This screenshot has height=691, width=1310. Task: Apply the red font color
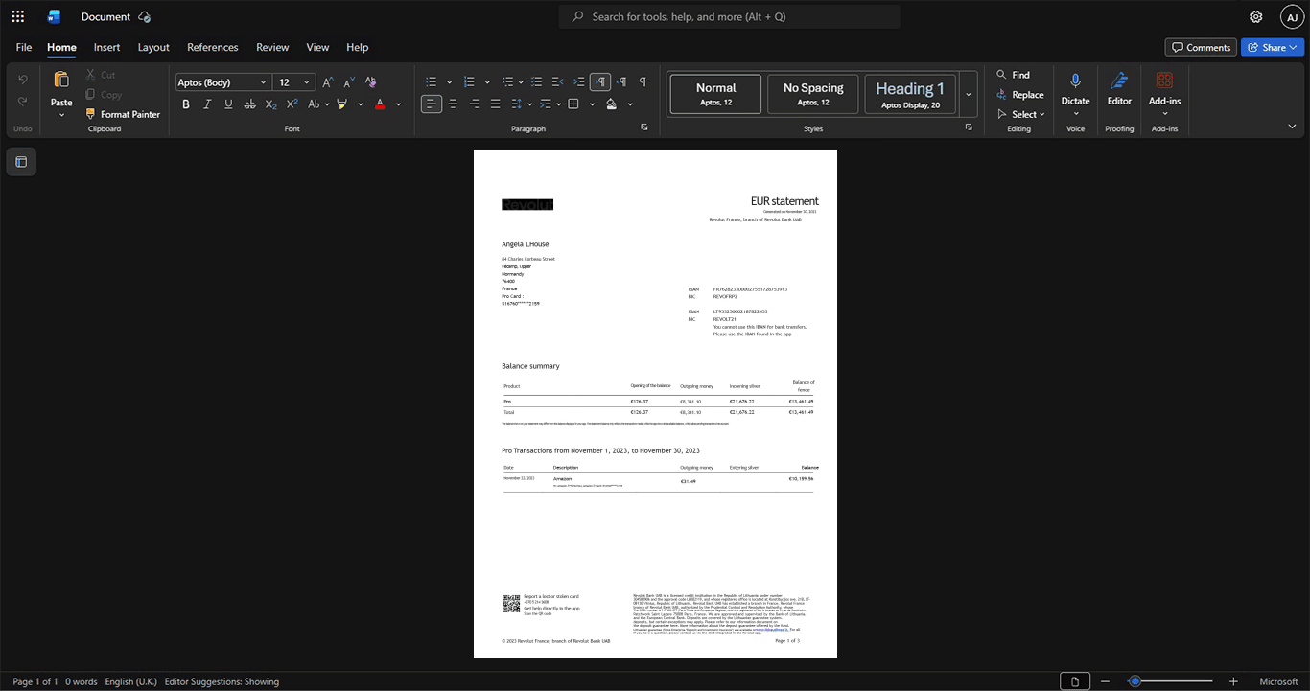pos(380,104)
